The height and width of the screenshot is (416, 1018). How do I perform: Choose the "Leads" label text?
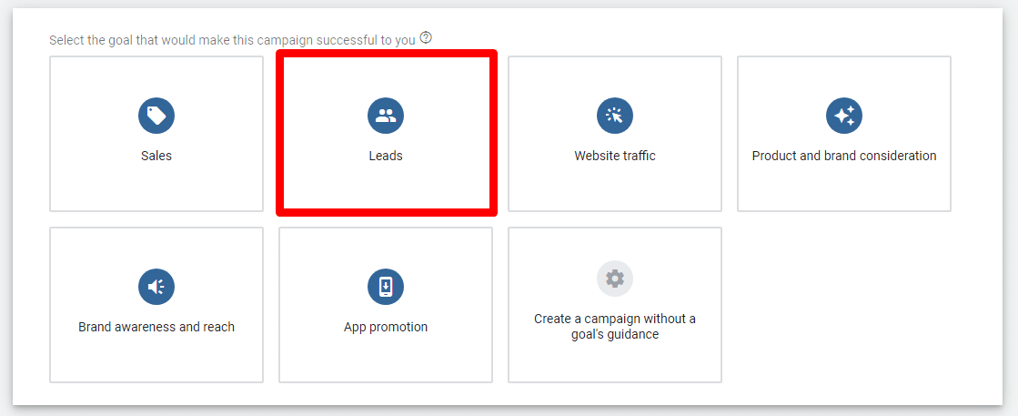(386, 156)
